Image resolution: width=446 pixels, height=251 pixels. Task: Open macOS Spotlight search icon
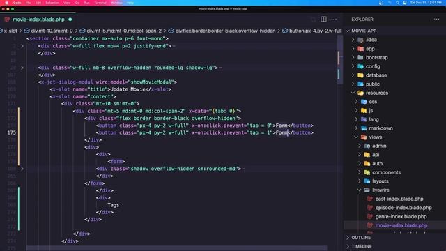[x=397, y=3]
